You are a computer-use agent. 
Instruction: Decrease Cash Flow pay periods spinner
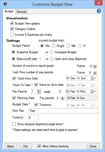95,74
